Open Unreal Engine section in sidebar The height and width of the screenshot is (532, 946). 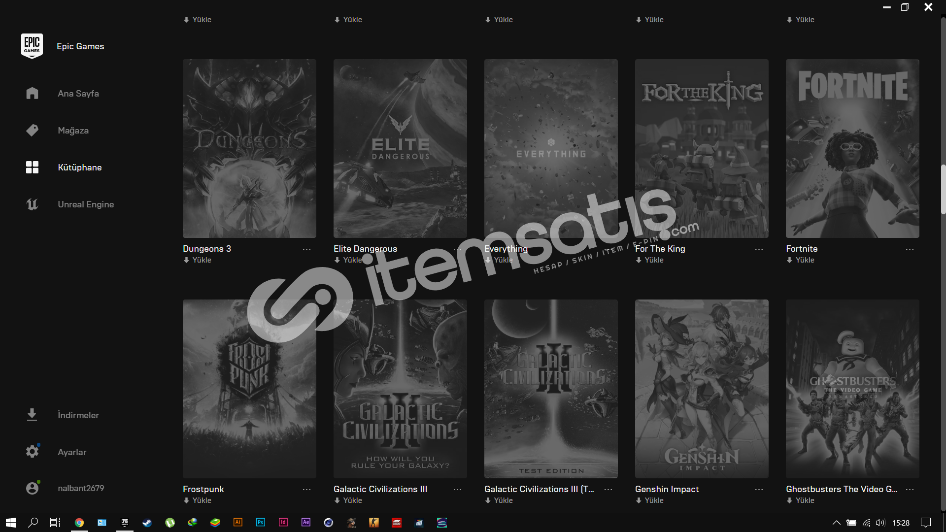coord(86,204)
